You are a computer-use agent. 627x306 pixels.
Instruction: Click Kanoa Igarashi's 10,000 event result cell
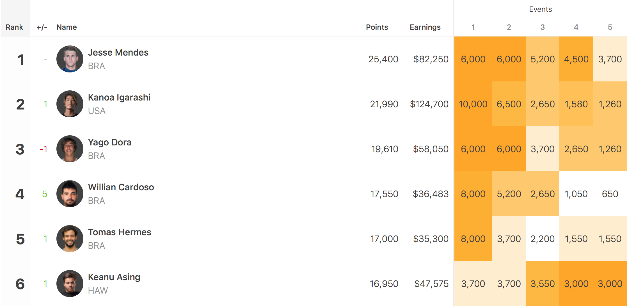(x=473, y=104)
